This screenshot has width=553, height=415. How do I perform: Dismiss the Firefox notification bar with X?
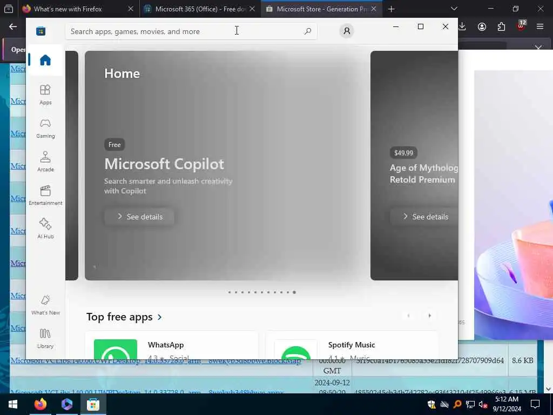[x=538, y=48]
